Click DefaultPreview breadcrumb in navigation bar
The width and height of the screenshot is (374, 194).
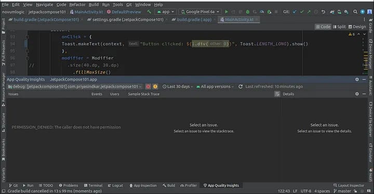tap(124, 12)
